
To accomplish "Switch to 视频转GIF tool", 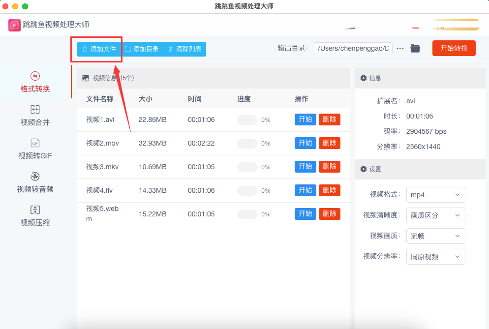I will (35, 149).
